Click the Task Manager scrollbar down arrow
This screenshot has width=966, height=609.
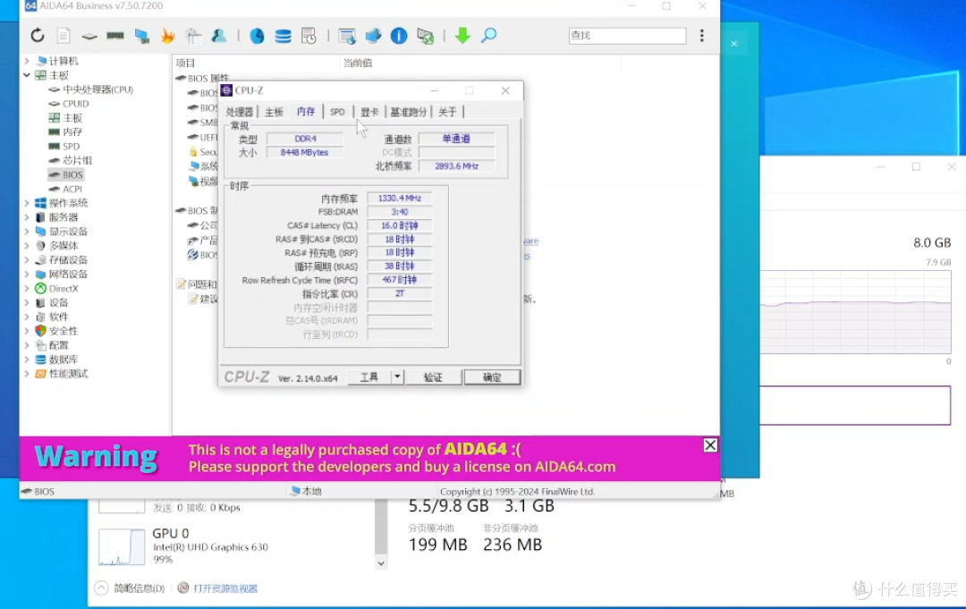point(381,562)
